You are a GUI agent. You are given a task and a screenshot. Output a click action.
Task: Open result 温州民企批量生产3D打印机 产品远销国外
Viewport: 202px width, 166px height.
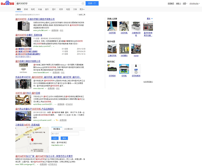coord(35,109)
